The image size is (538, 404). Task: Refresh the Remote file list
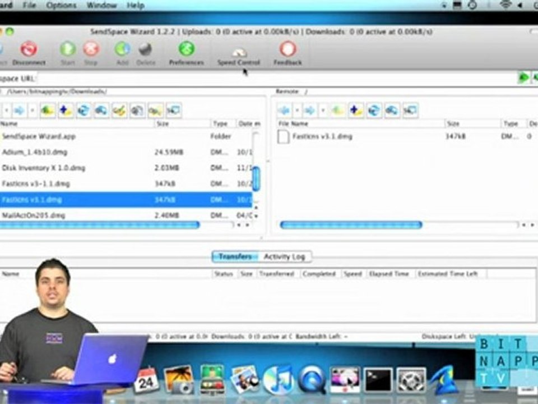click(374, 111)
